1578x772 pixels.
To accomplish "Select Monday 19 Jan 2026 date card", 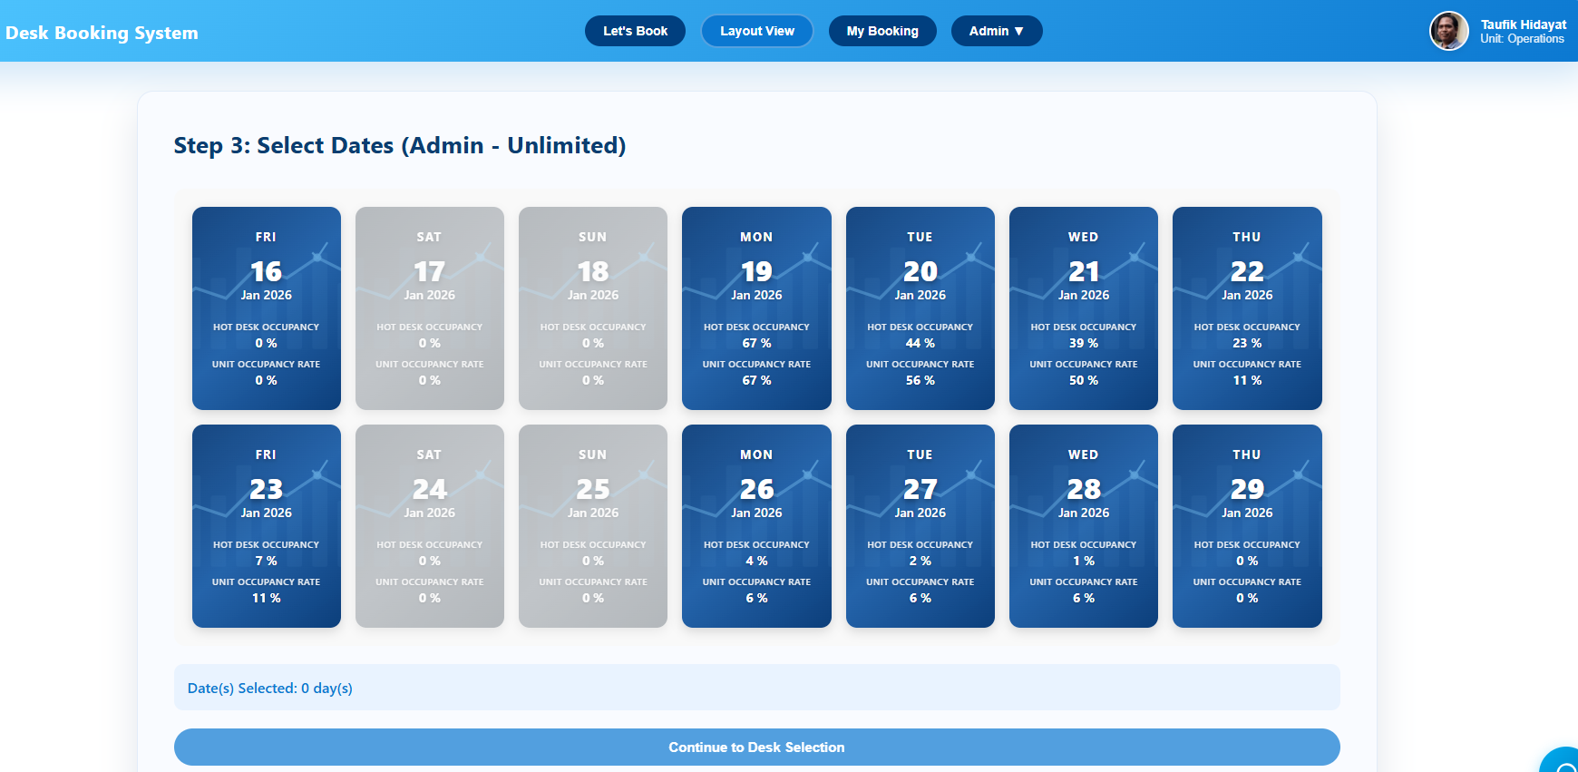I will pos(756,308).
